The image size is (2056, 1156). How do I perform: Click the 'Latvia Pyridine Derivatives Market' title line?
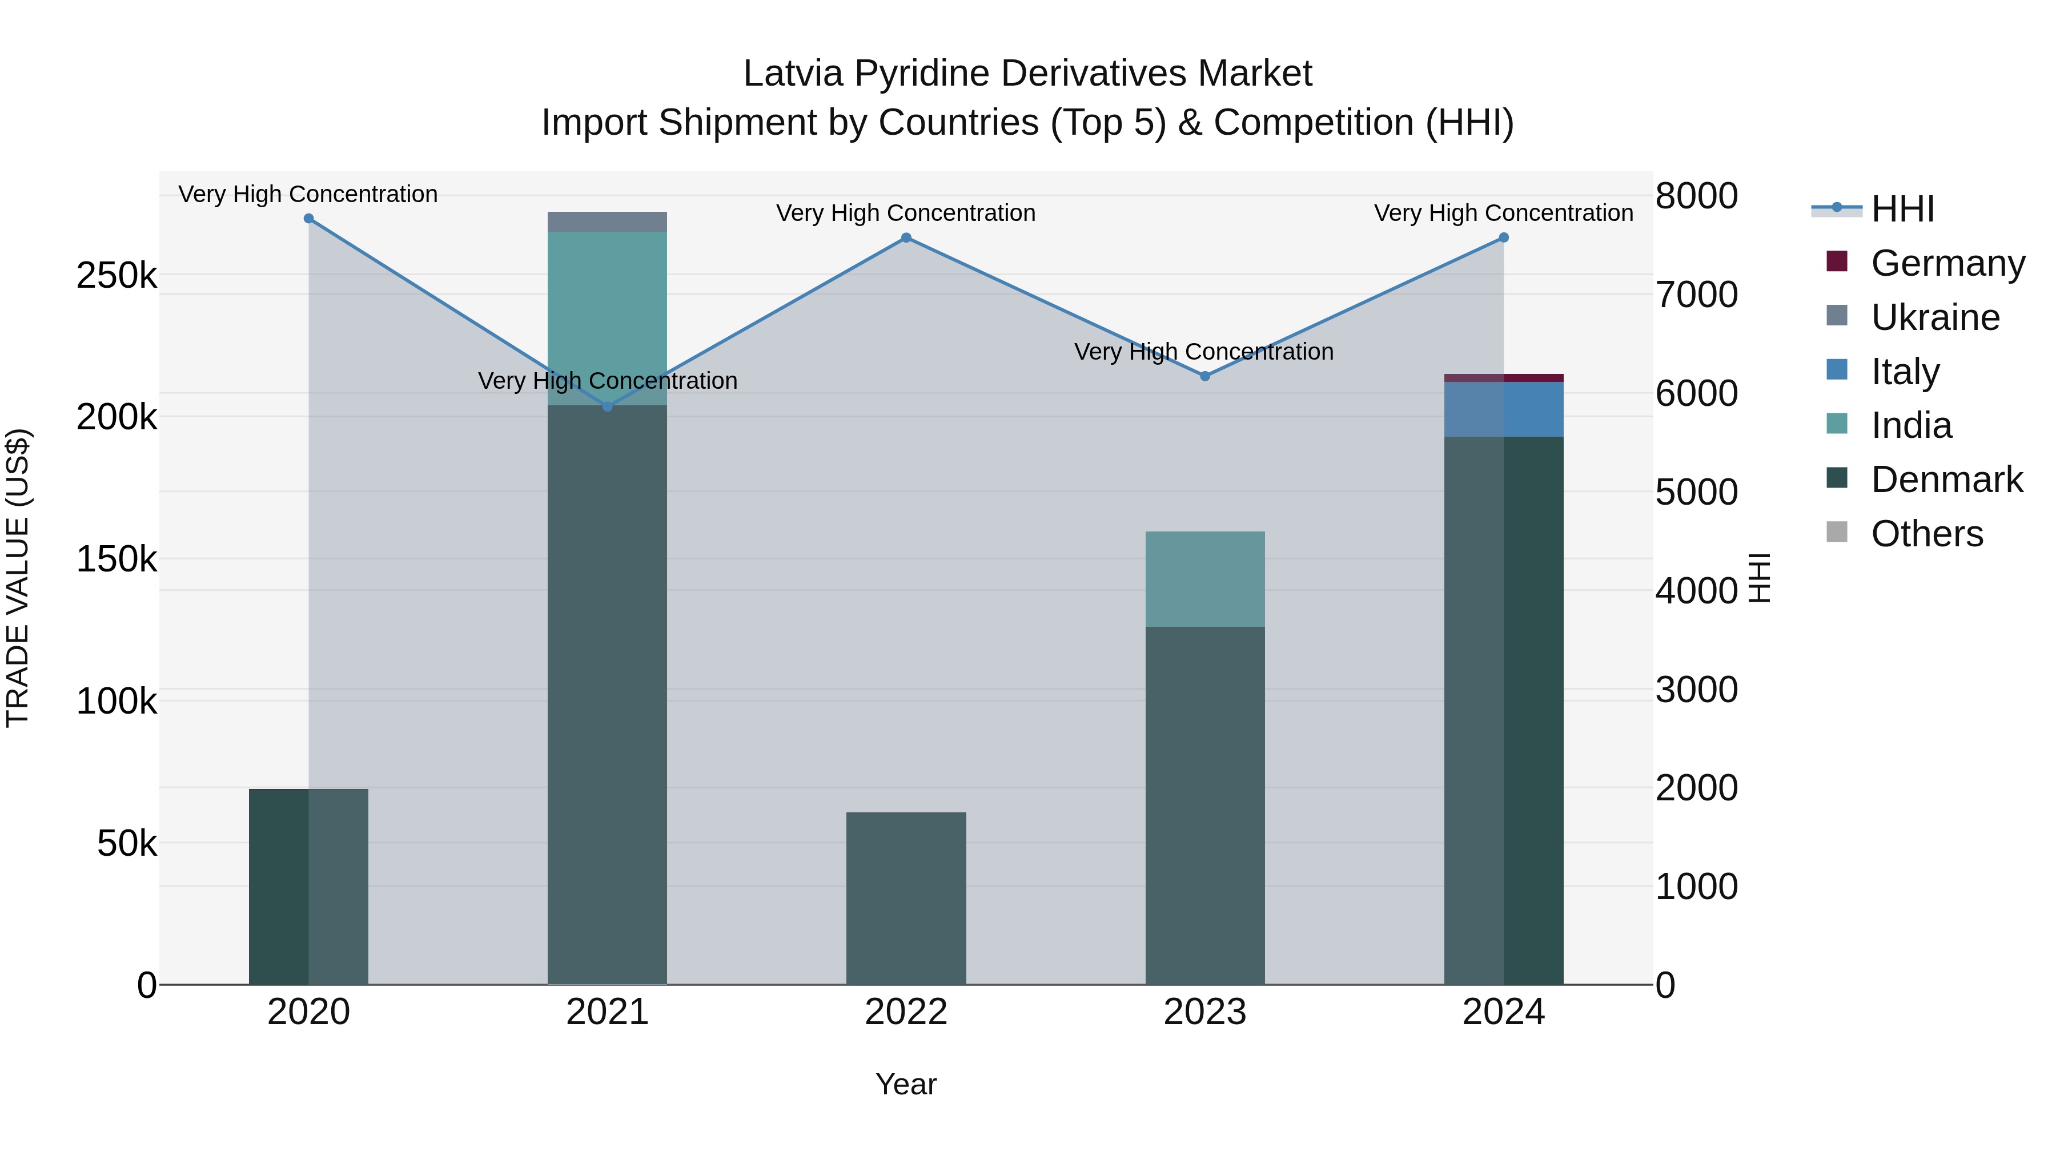tap(1028, 74)
